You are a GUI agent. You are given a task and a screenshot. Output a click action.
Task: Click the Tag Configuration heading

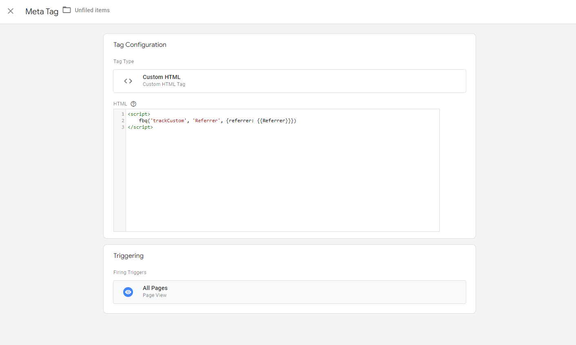click(x=140, y=45)
